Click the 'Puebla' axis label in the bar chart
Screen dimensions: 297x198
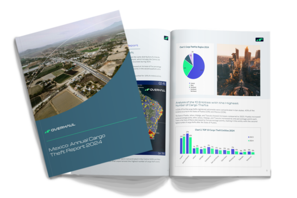[x=181, y=157]
